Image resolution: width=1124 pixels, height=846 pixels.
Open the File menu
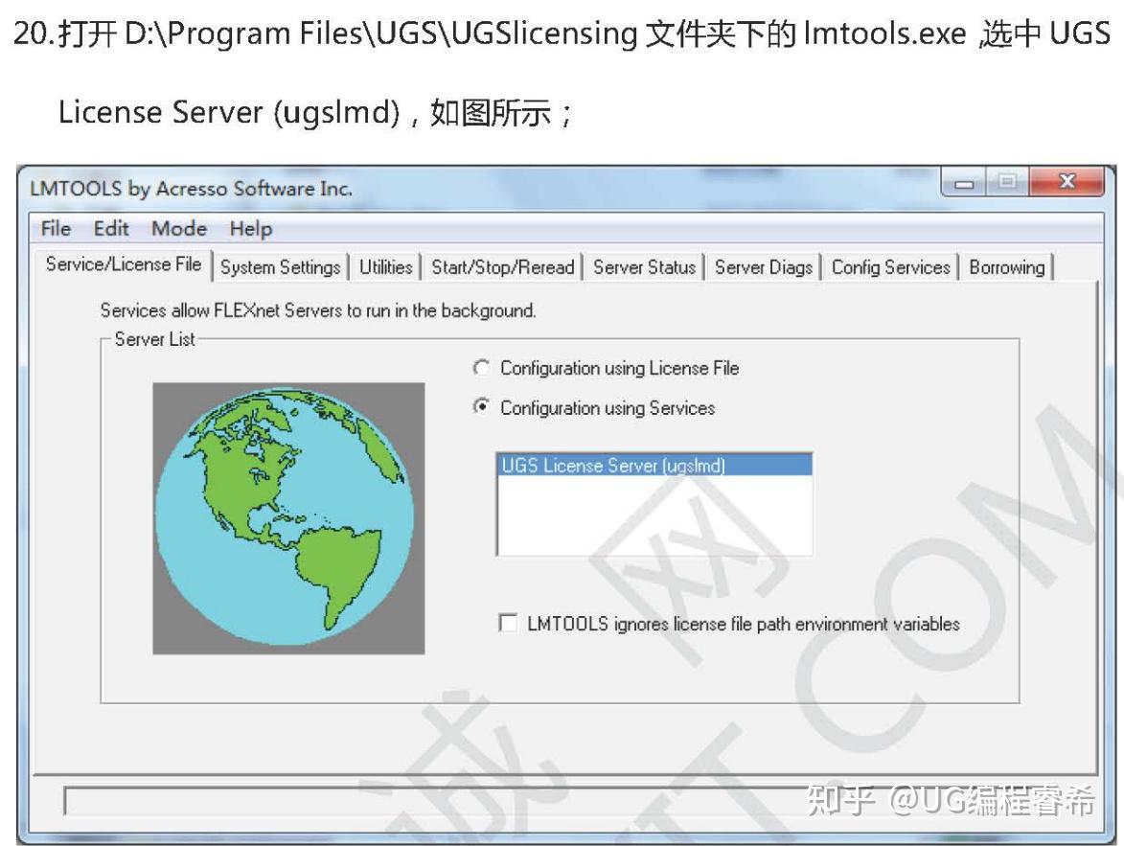point(55,229)
